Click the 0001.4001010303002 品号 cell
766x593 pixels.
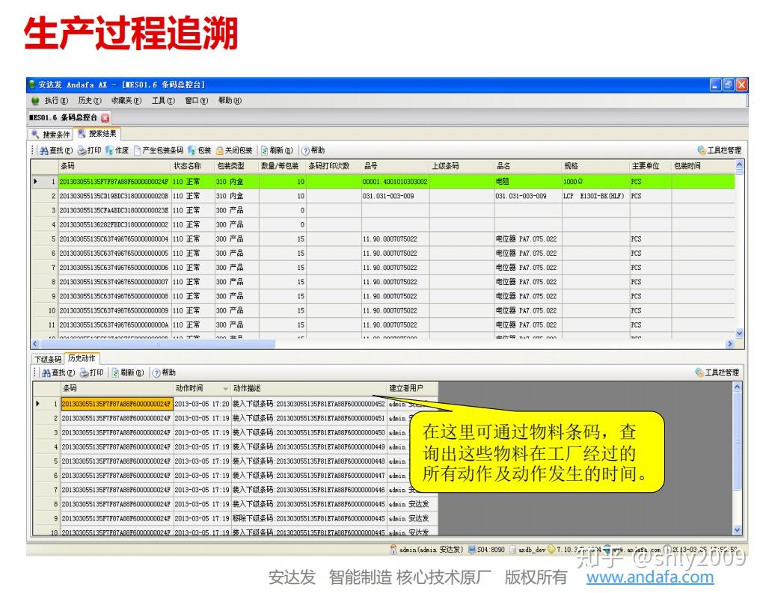(x=395, y=182)
